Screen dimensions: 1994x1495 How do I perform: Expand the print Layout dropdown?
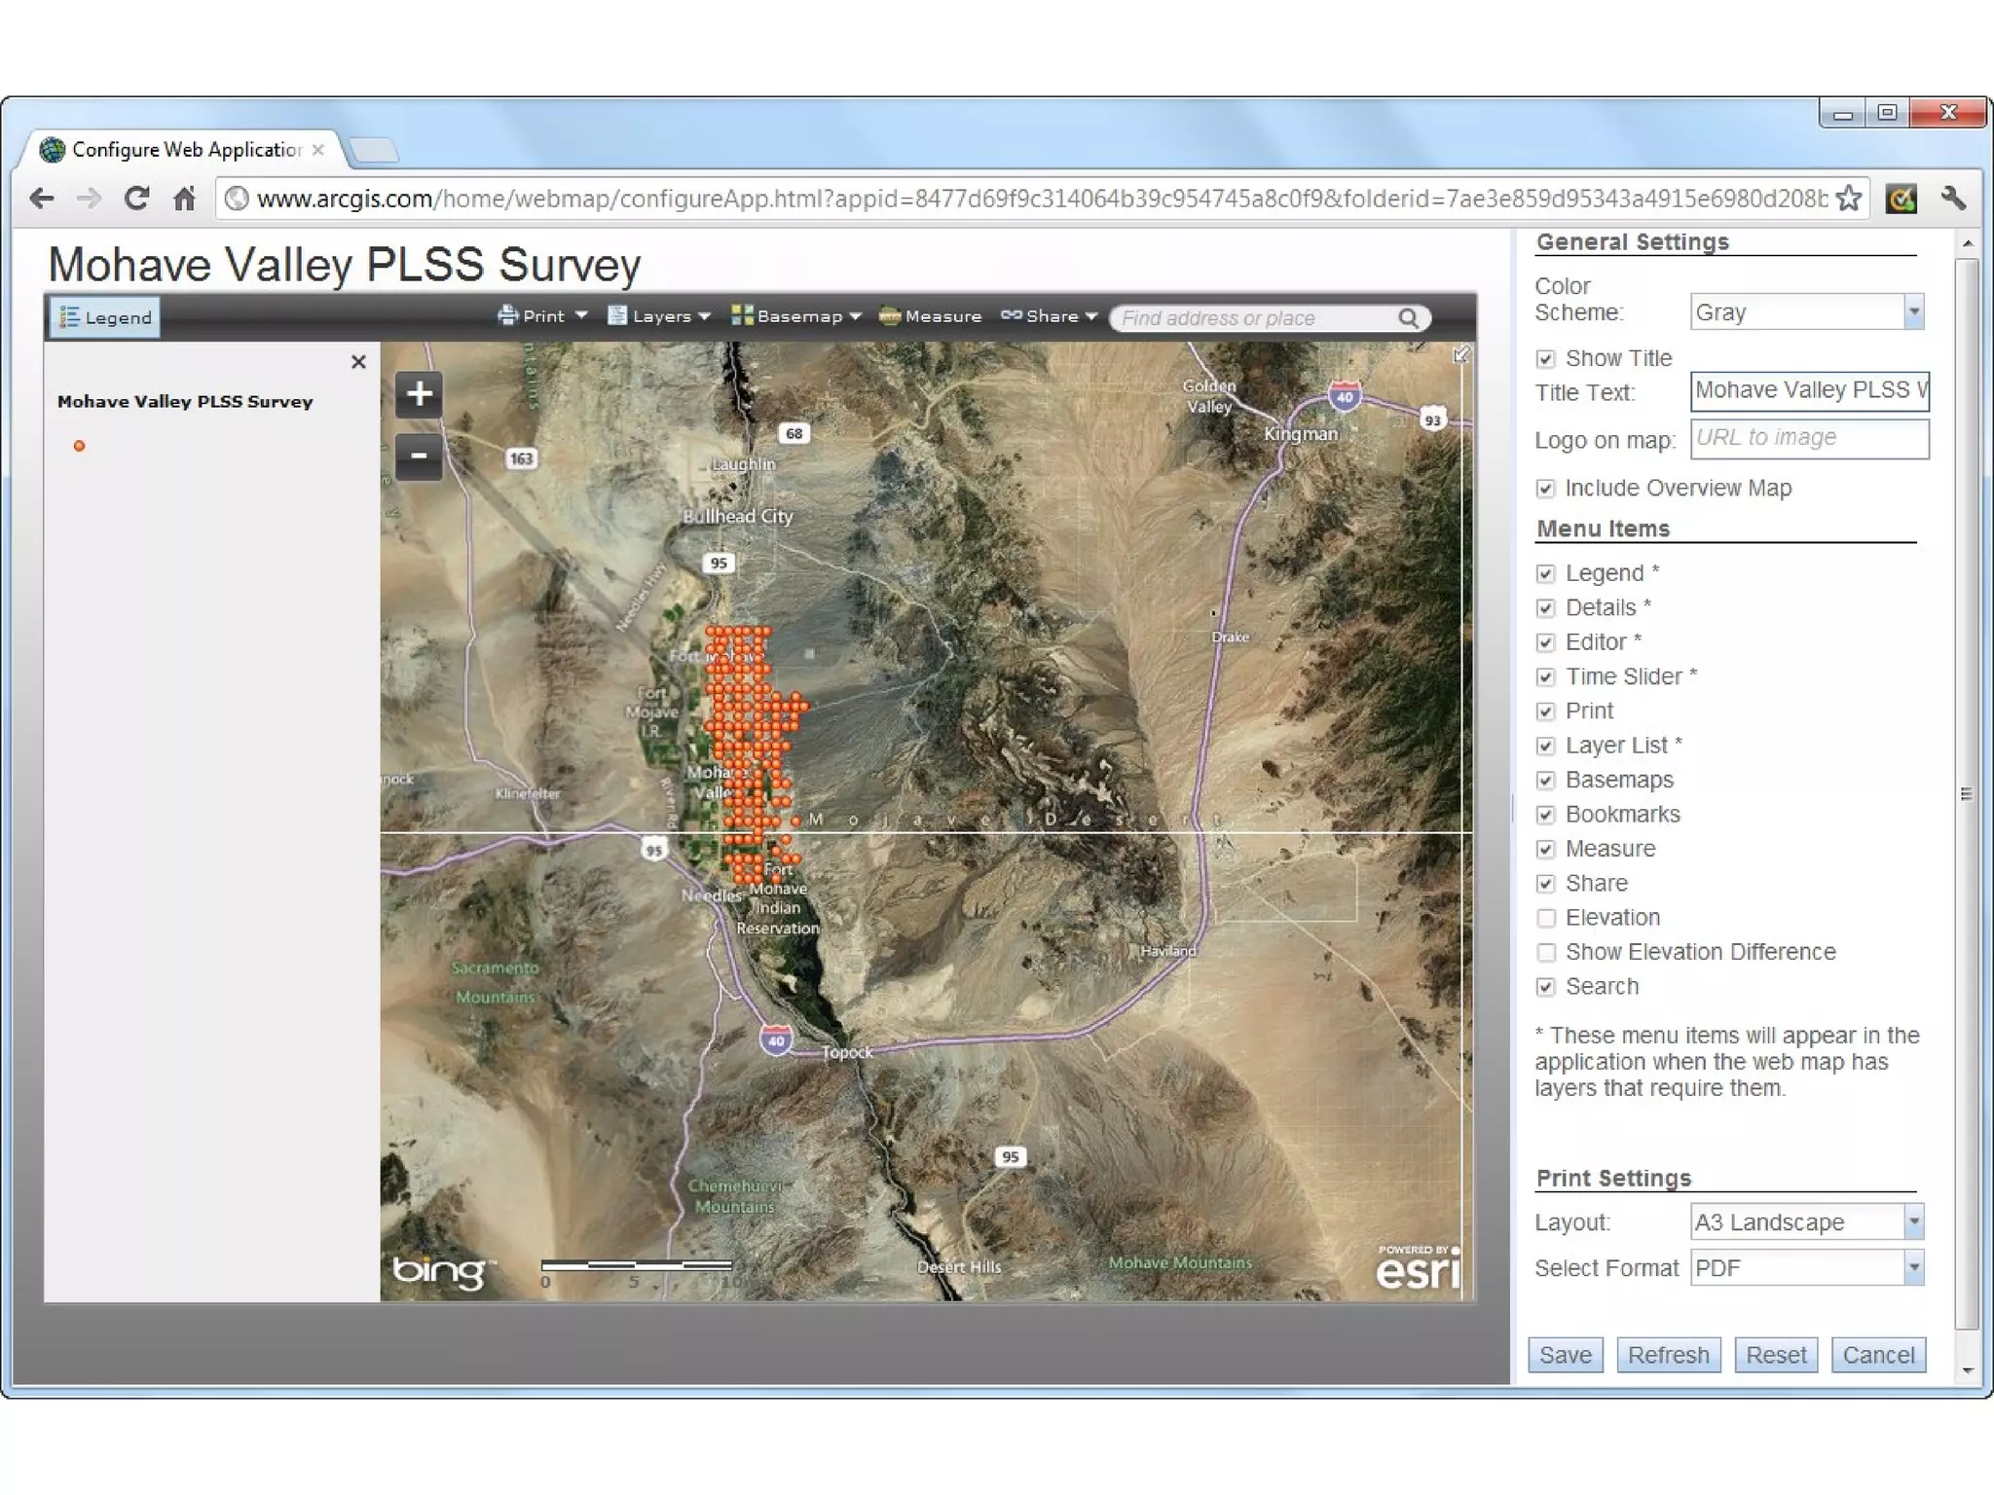point(1913,1222)
